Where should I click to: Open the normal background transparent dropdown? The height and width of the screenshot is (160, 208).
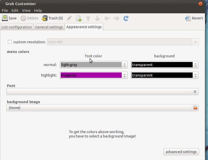pyautogui.click(x=164, y=65)
